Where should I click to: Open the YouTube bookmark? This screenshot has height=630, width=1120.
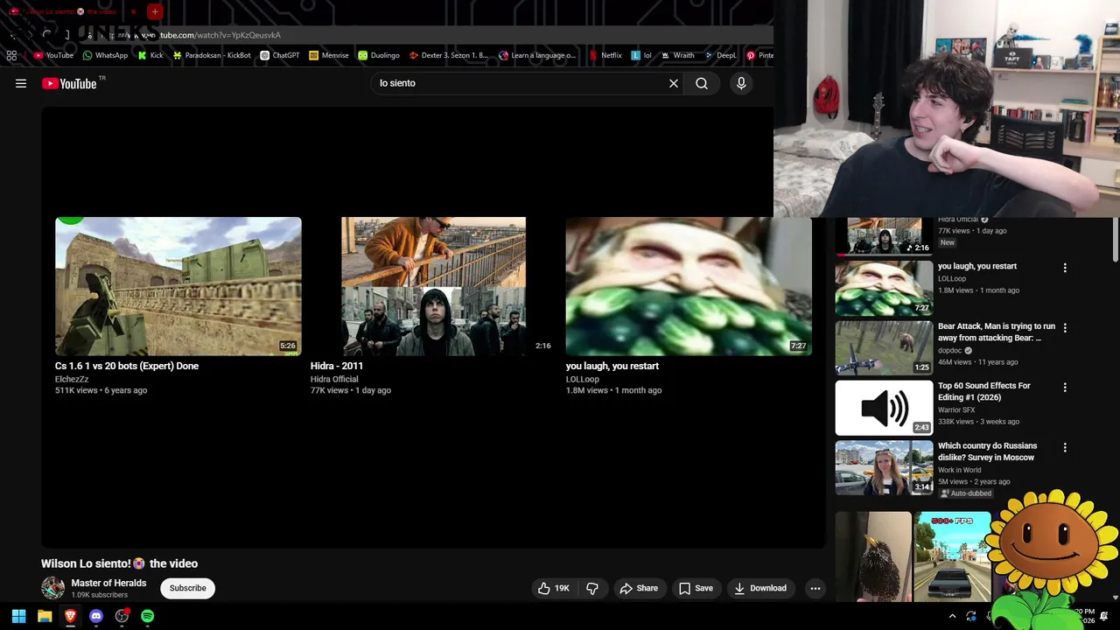point(53,55)
